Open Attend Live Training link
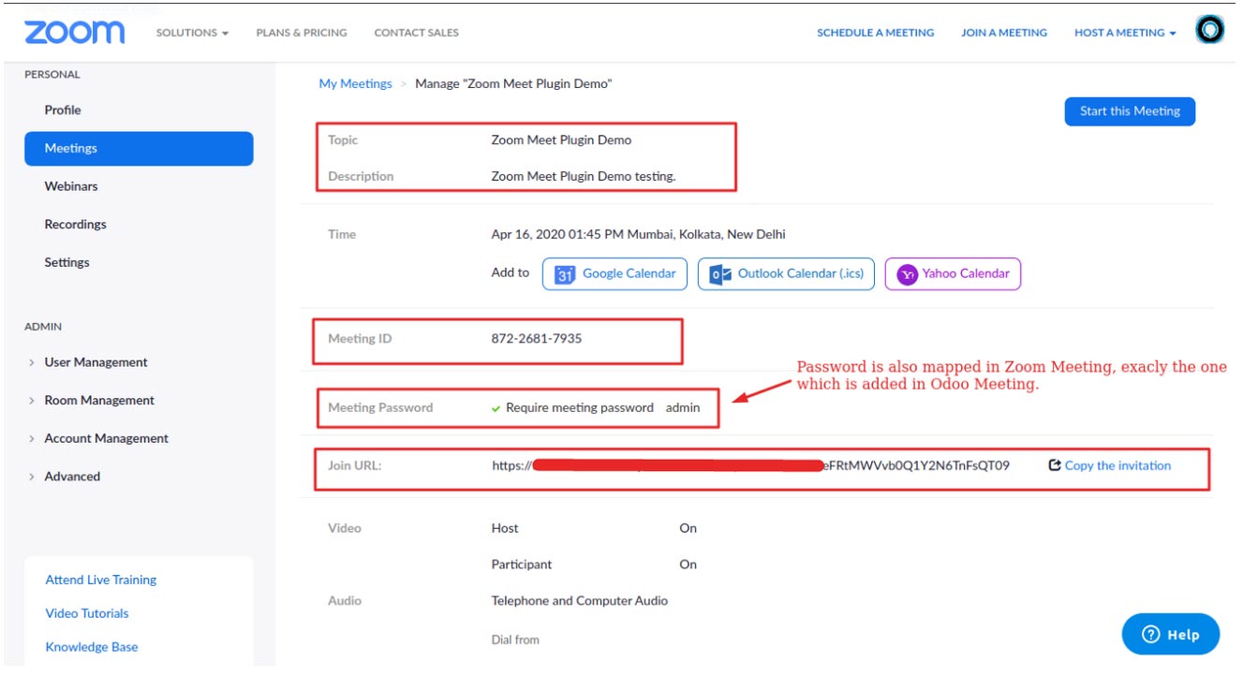The image size is (1243, 676). (101, 580)
